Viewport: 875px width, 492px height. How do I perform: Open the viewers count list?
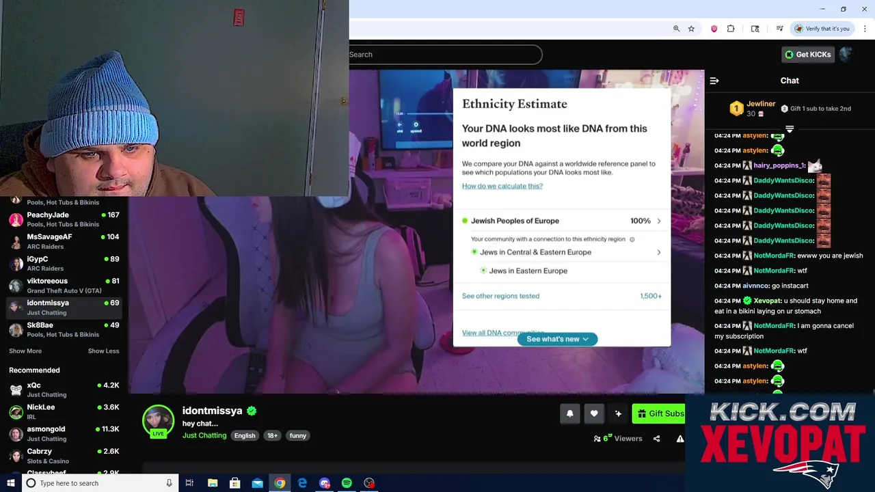(618, 439)
